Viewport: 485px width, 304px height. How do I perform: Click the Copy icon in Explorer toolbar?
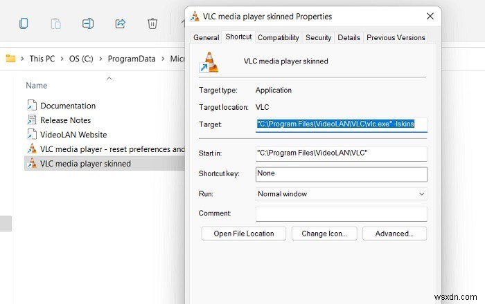[24, 23]
